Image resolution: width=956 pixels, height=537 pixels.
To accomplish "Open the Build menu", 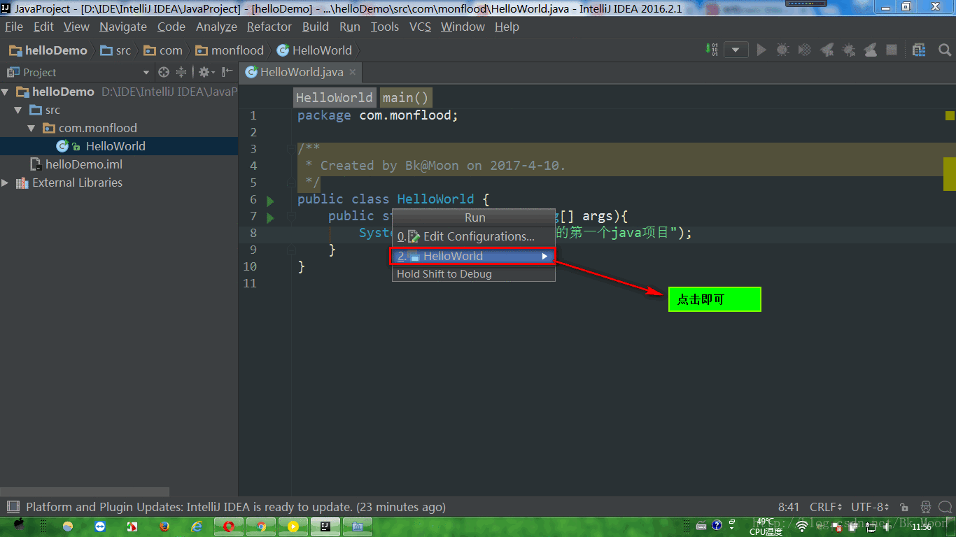I will [316, 27].
